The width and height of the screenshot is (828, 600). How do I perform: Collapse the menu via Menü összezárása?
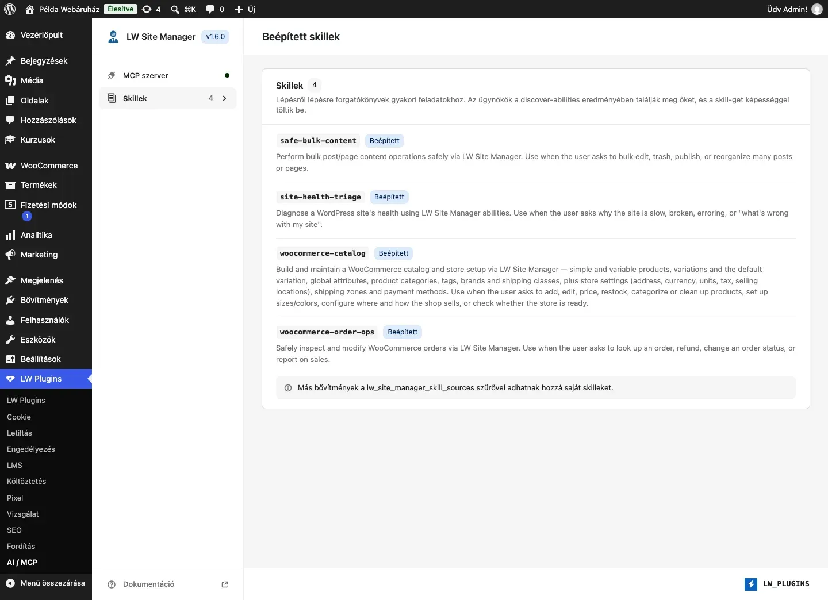coord(46,583)
